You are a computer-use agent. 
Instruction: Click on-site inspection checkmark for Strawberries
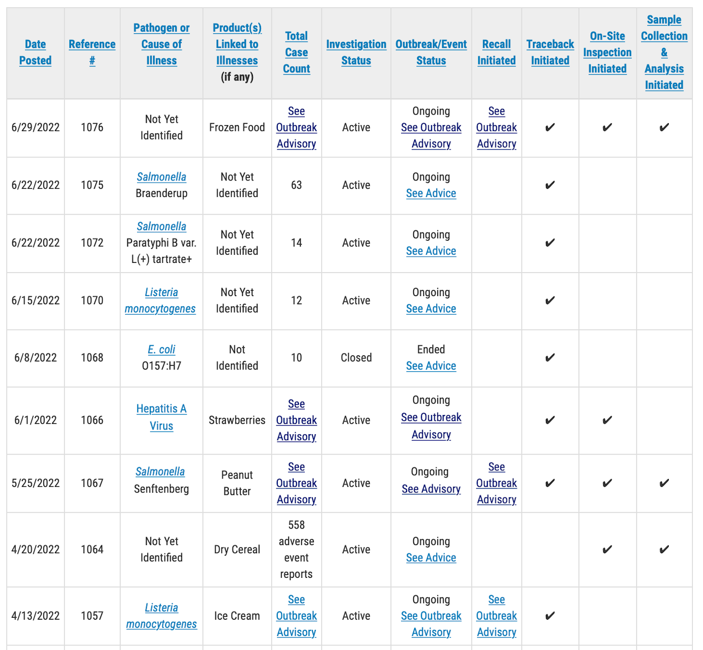[x=607, y=420]
